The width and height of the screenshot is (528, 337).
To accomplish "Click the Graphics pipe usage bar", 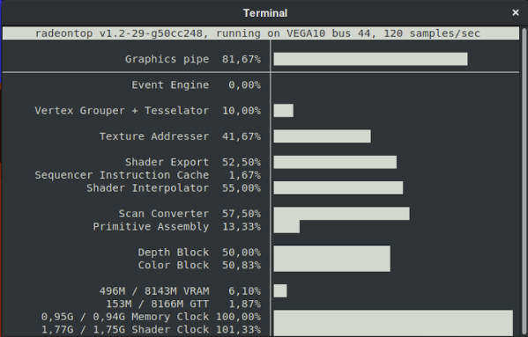I will point(370,59).
